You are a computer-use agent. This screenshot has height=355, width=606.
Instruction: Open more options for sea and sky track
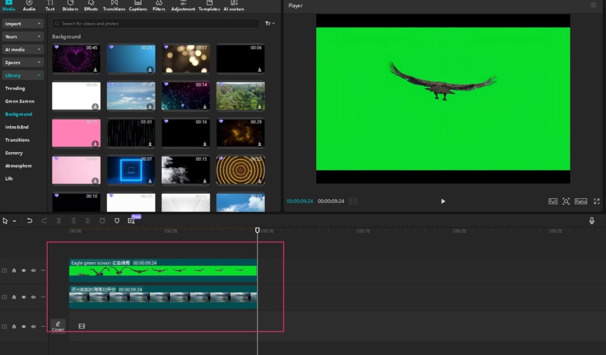click(x=43, y=297)
